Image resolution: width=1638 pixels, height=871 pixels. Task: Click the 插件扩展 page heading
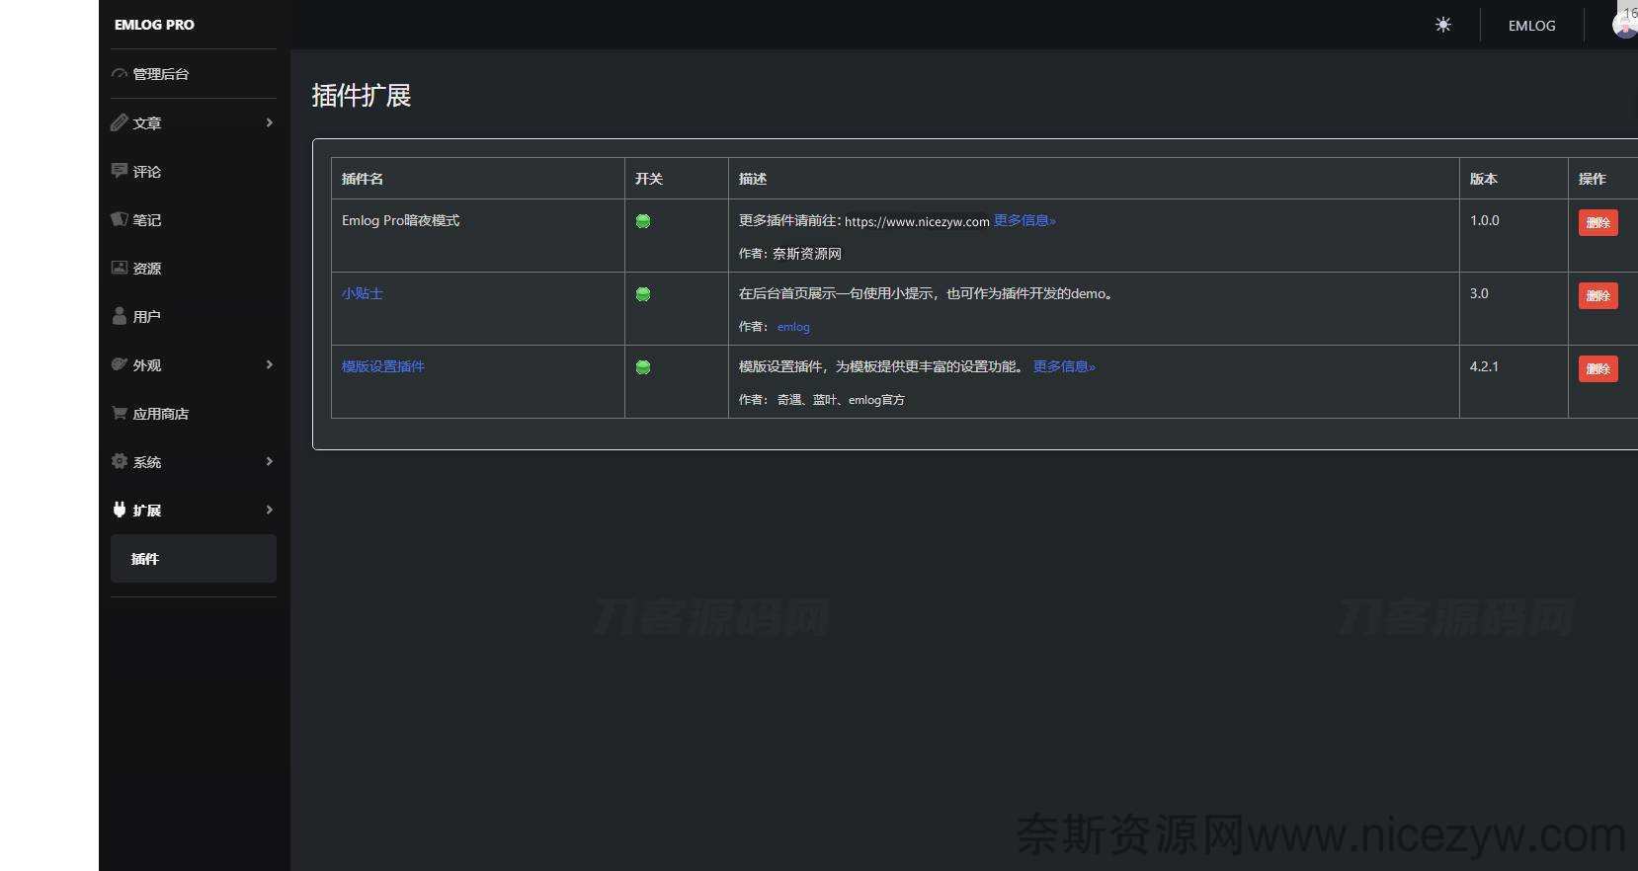pos(362,95)
